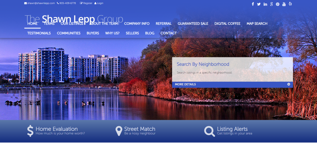
Task: Open Guaranteed Sale menu item
Action: [193, 24]
